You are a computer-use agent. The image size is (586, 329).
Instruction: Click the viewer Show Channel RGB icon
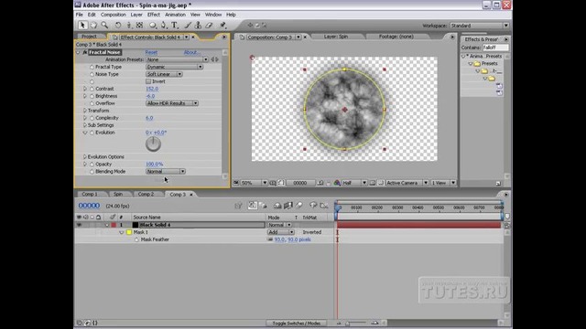[337, 183]
